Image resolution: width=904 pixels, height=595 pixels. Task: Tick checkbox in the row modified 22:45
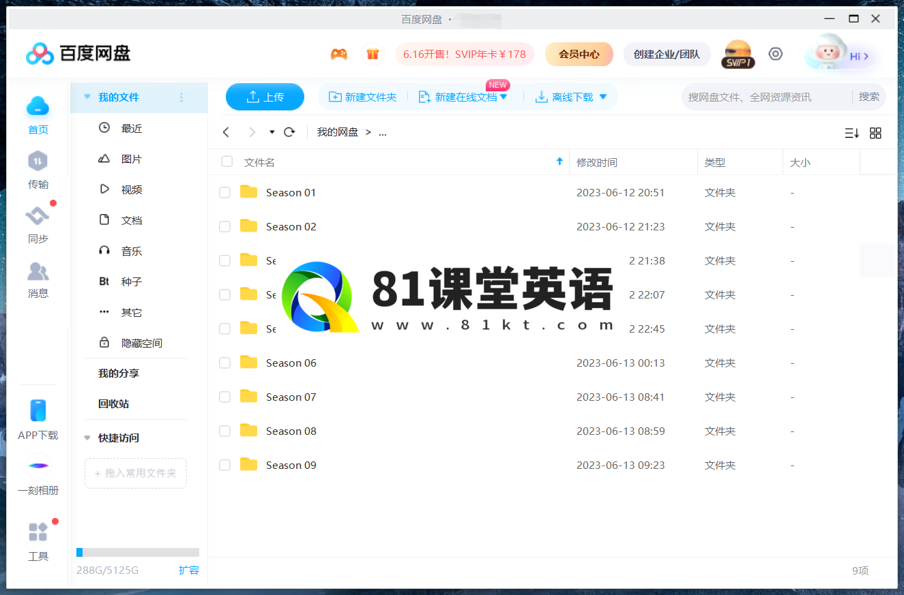point(224,329)
